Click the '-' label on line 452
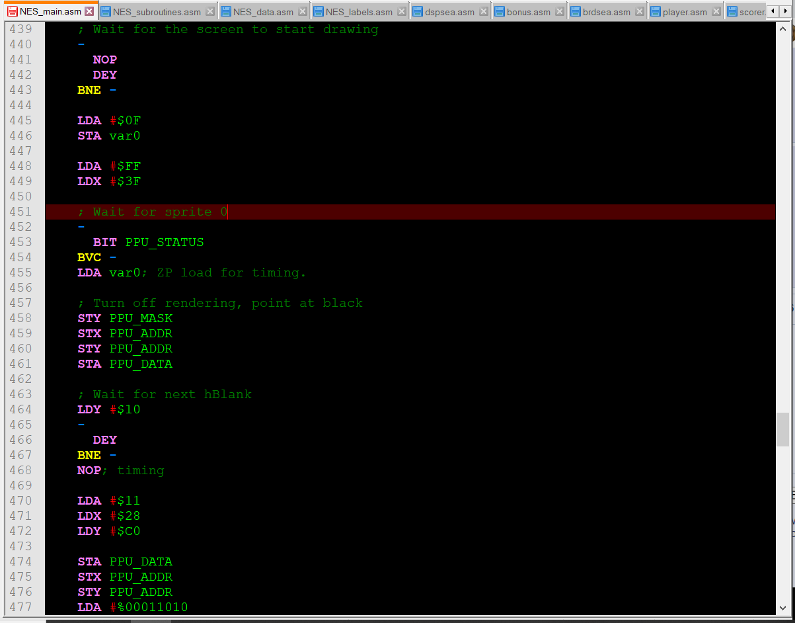Image resolution: width=795 pixels, height=623 pixels. pos(81,227)
